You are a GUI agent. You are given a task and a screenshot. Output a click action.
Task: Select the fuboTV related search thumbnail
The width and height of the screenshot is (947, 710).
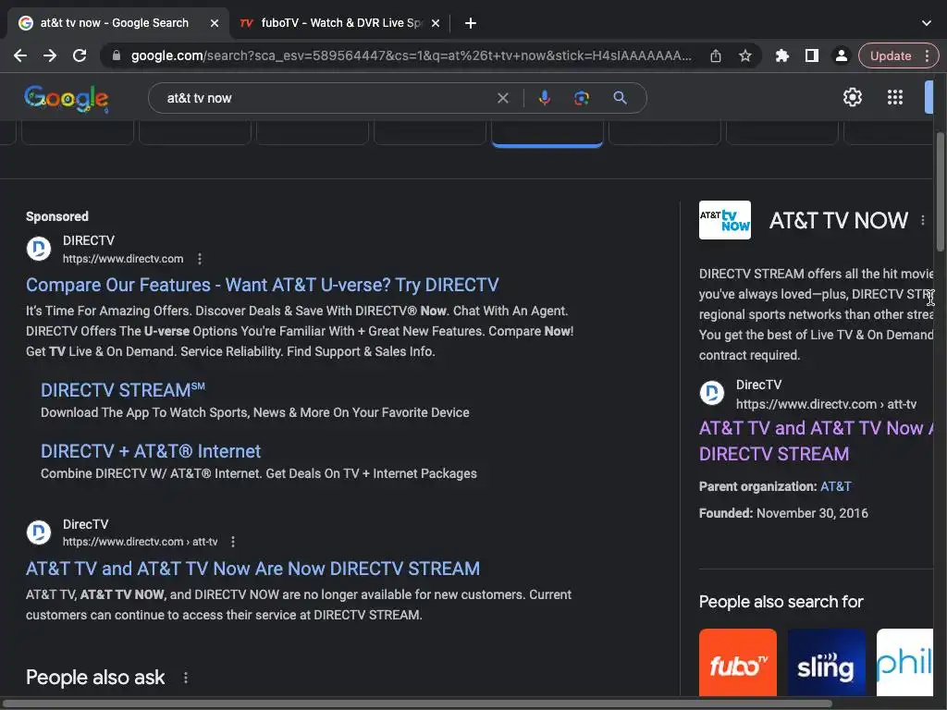click(x=737, y=662)
